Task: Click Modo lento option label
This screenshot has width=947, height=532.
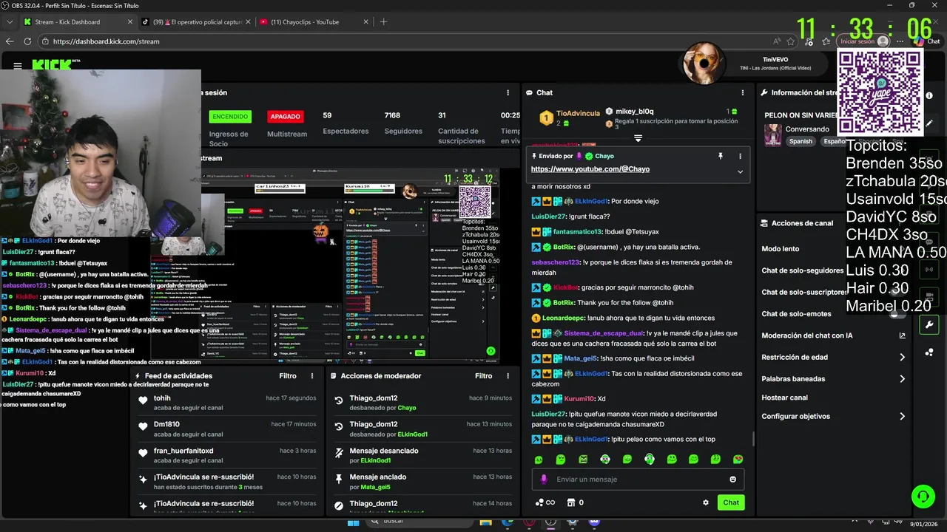Action: (780, 249)
